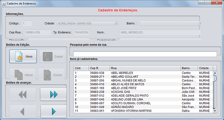Click the Alterar edit button
Viewport: 224px width, 120px height.
pos(23,74)
